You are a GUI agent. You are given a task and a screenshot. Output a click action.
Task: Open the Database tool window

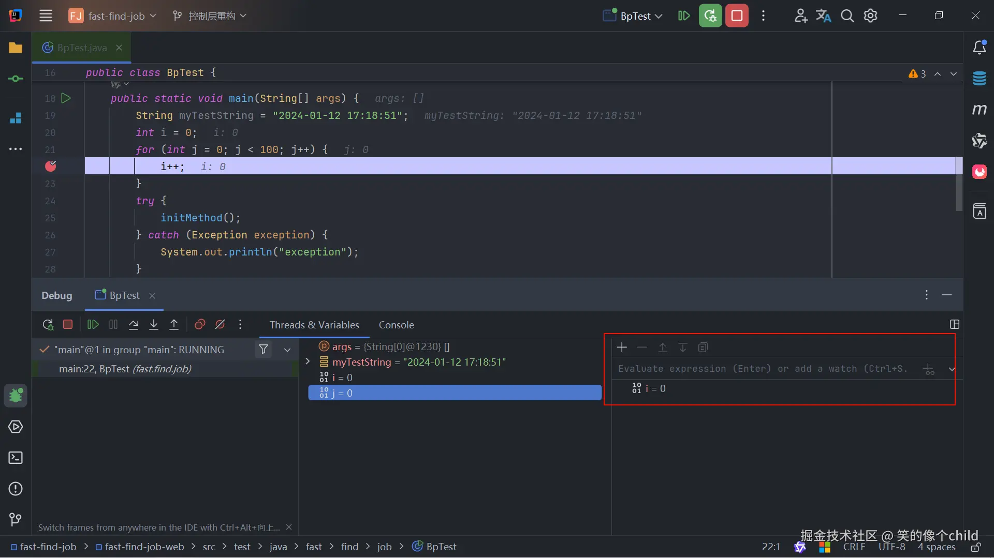[979, 79]
